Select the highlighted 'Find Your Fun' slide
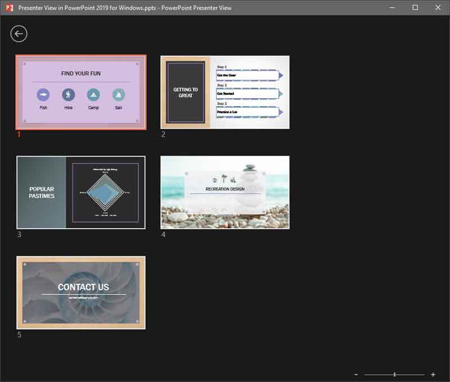Screen dimensions: 450x382 click(80, 92)
